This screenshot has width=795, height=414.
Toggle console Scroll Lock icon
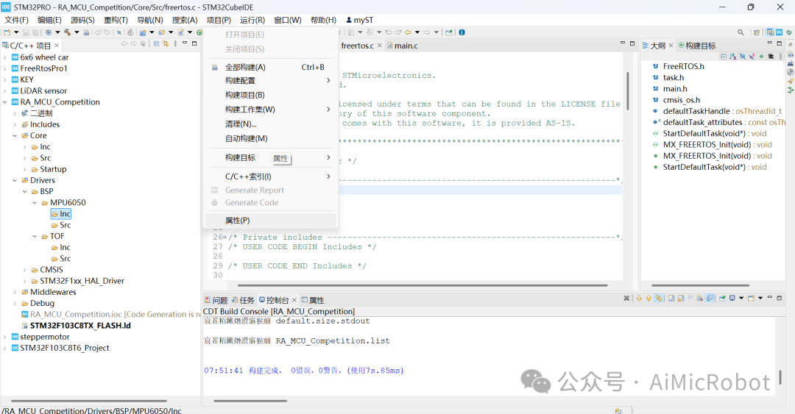681,299
